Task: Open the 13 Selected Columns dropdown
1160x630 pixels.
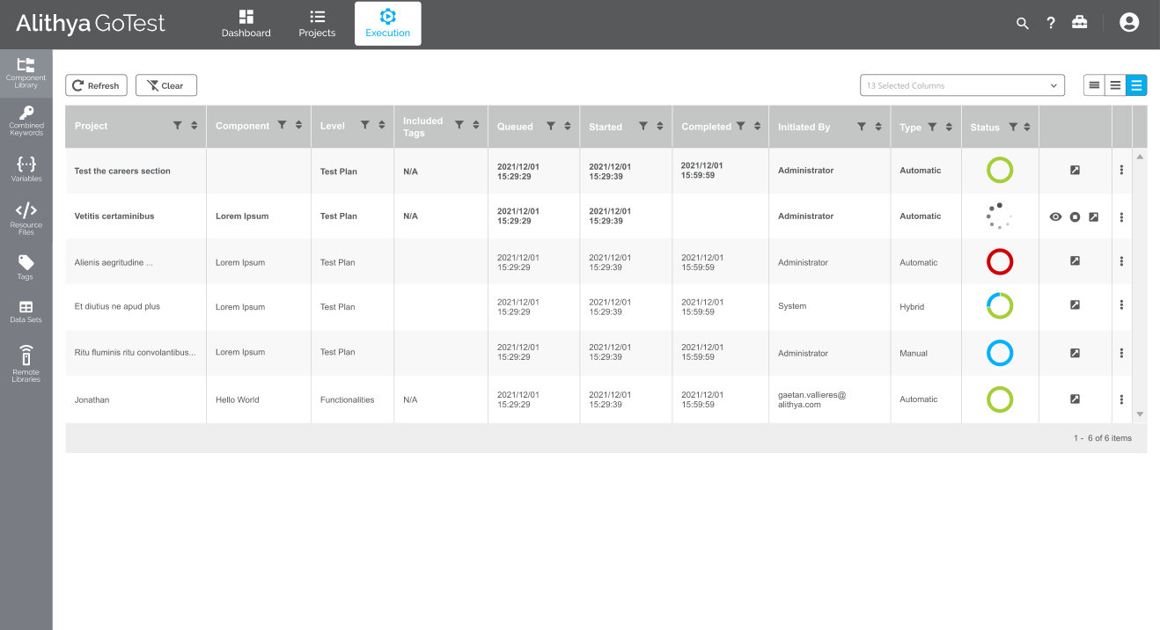Action: point(962,84)
